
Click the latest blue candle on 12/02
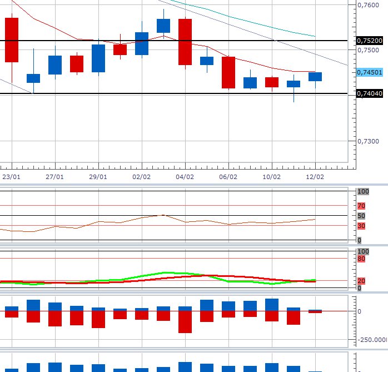[315, 77]
